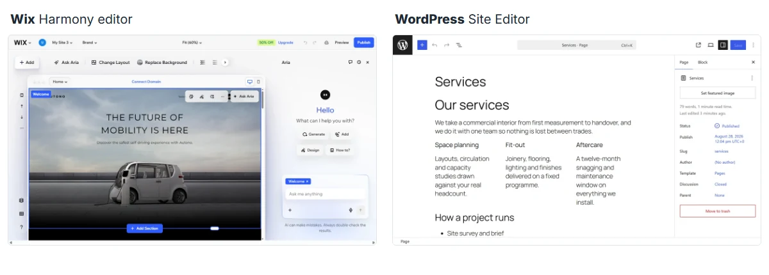This screenshot has width=769, height=275.
Task: Click the Ask me anything input field
Action: click(326, 194)
